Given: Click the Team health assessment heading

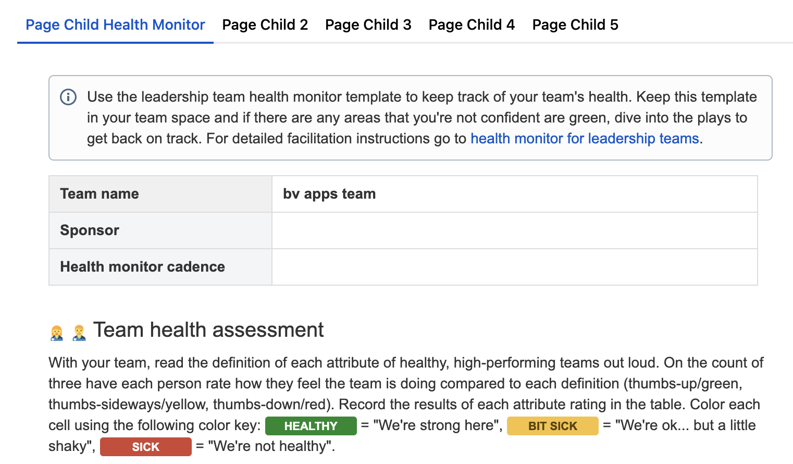Looking at the screenshot, I should pyautogui.click(x=208, y=330).
